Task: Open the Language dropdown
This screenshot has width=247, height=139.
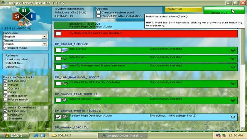Action: [x=44, y=37]
